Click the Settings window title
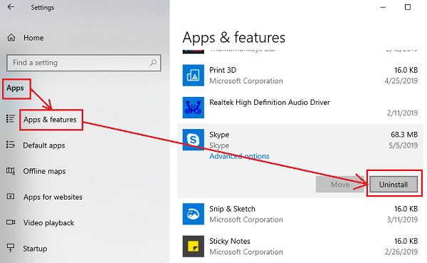Image resolution: width=427 pixels, height=263 pixels. pyautogui.click(x=43, y=7)
